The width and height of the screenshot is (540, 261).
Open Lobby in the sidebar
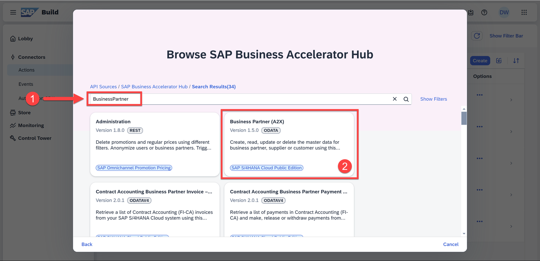pos(25,39)
